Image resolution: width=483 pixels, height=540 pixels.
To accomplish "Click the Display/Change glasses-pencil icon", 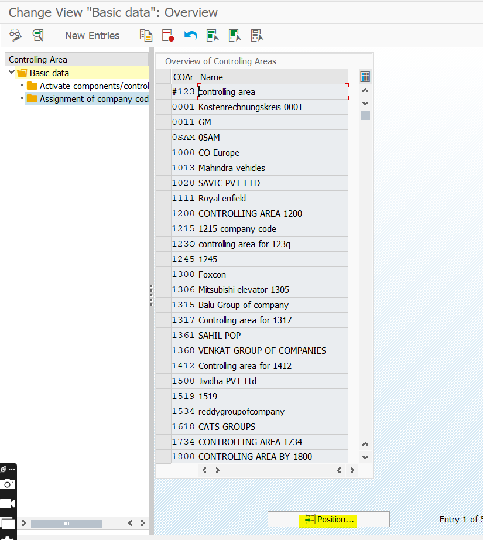I will tap(15, 35).
